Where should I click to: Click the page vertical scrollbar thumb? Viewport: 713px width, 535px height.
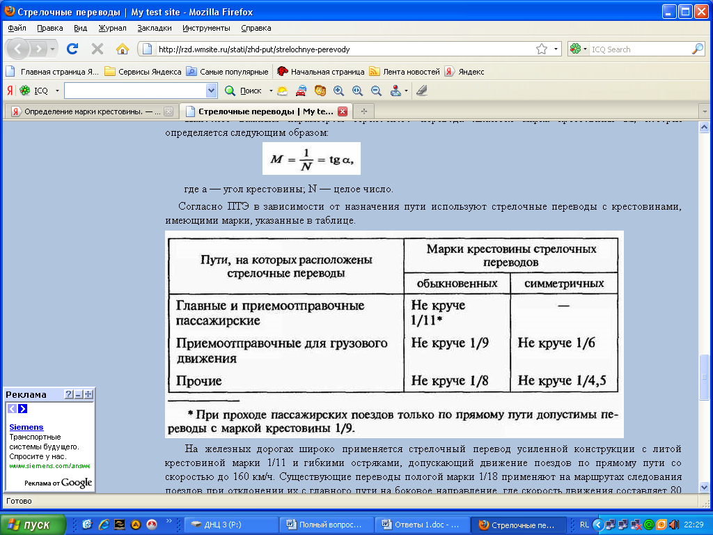click(704, 377)
